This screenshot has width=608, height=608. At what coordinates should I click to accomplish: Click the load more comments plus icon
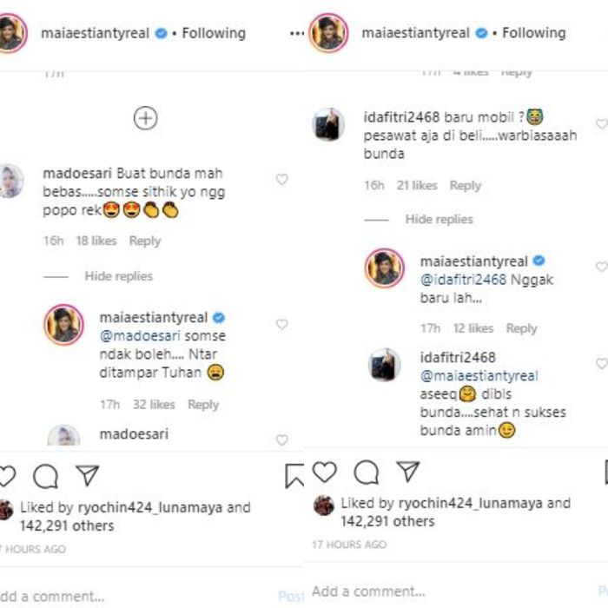pyautogui.click(x=145, y=118)
